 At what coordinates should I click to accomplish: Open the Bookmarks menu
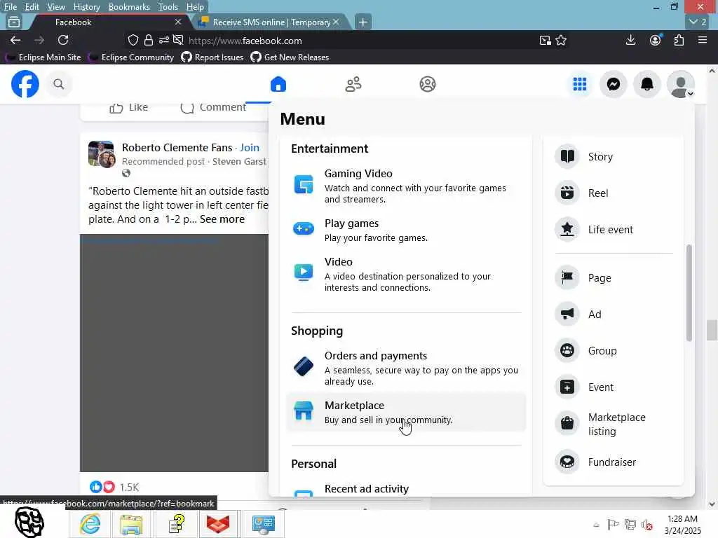click(129, 7)
